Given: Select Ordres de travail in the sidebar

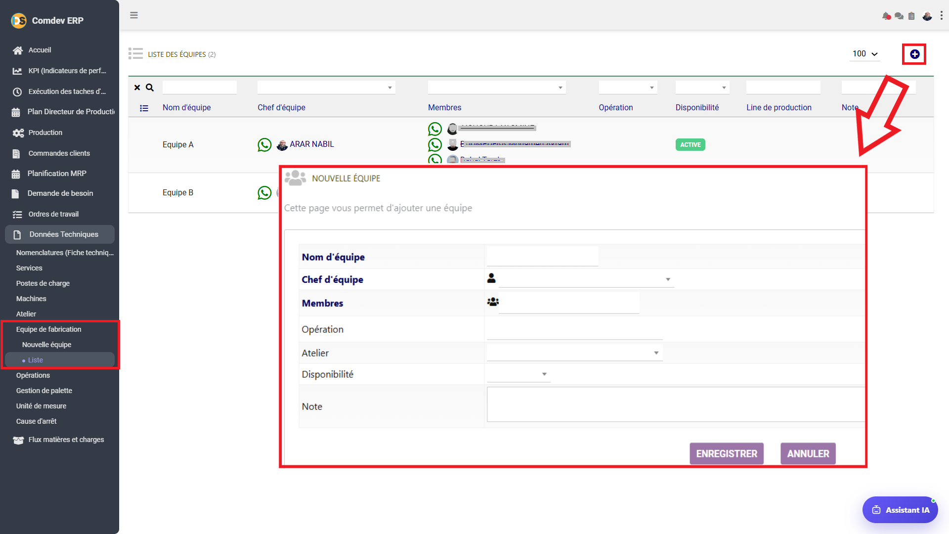Looking at the screenshot, I should coord(53,215).
